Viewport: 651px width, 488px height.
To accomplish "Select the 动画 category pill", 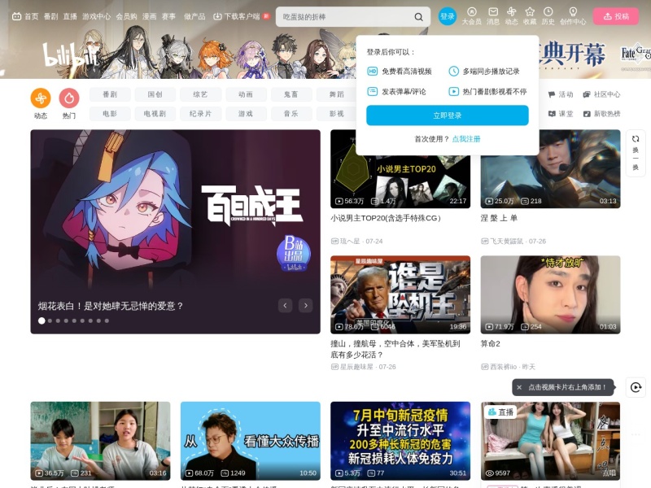I will pos(246,94).
